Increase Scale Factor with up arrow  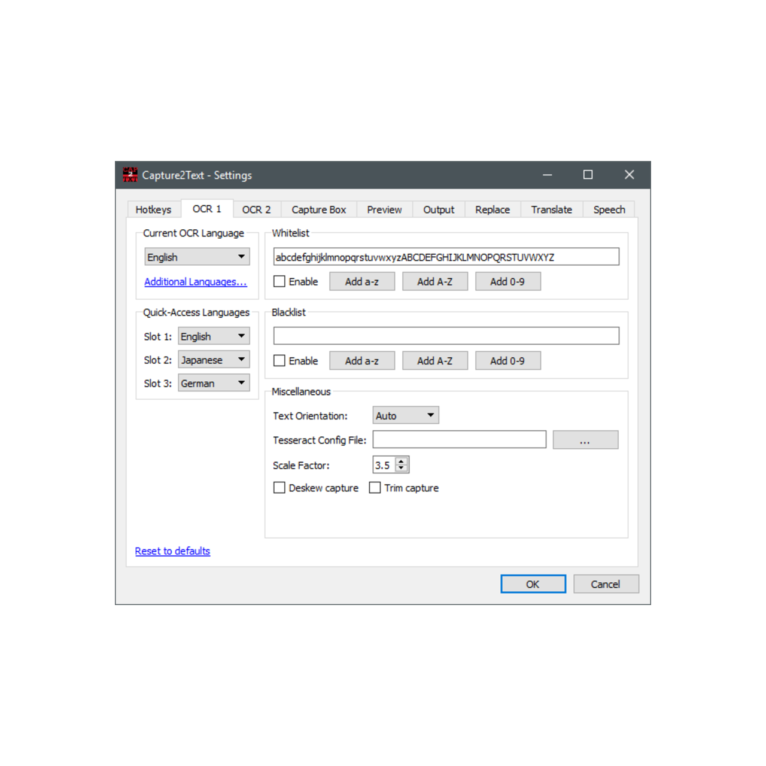click(x=402, y=461)
